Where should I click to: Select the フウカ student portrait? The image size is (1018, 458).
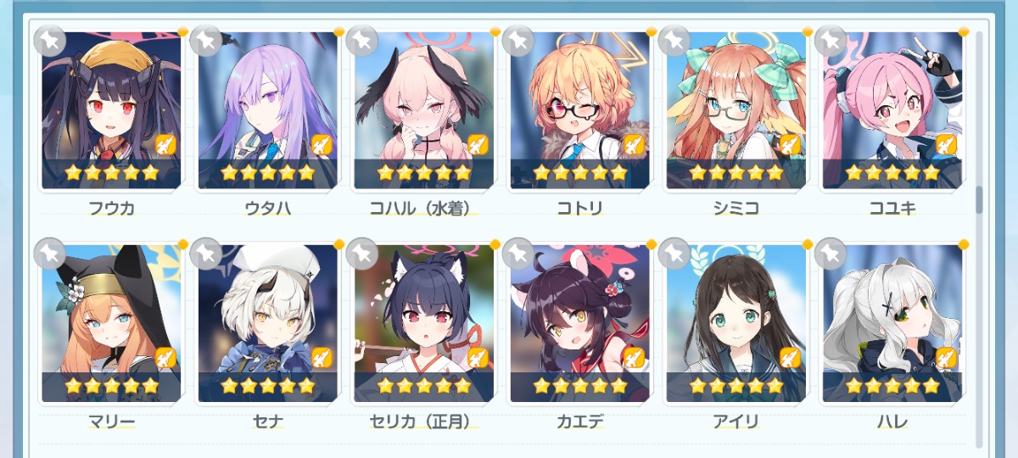[112, 110]
